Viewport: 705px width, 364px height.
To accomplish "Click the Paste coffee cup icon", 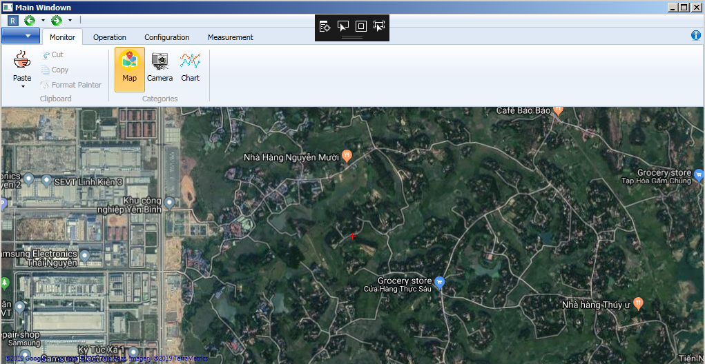I will 22,60.
